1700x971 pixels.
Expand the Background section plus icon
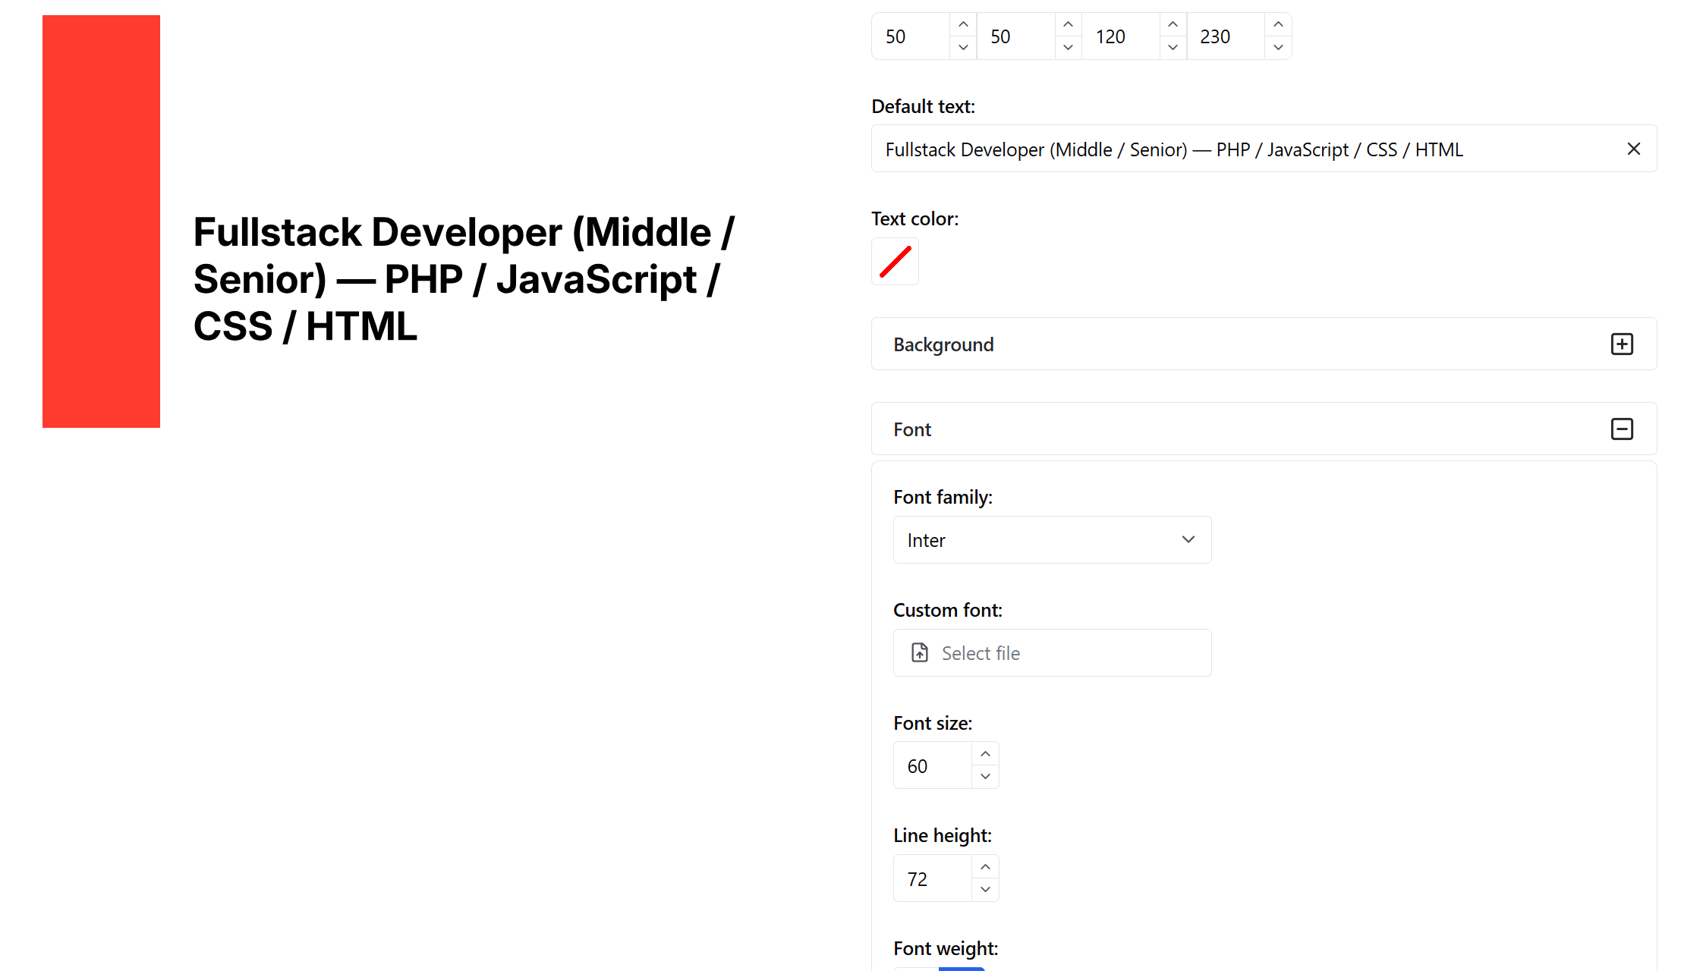pos(1622,344)
